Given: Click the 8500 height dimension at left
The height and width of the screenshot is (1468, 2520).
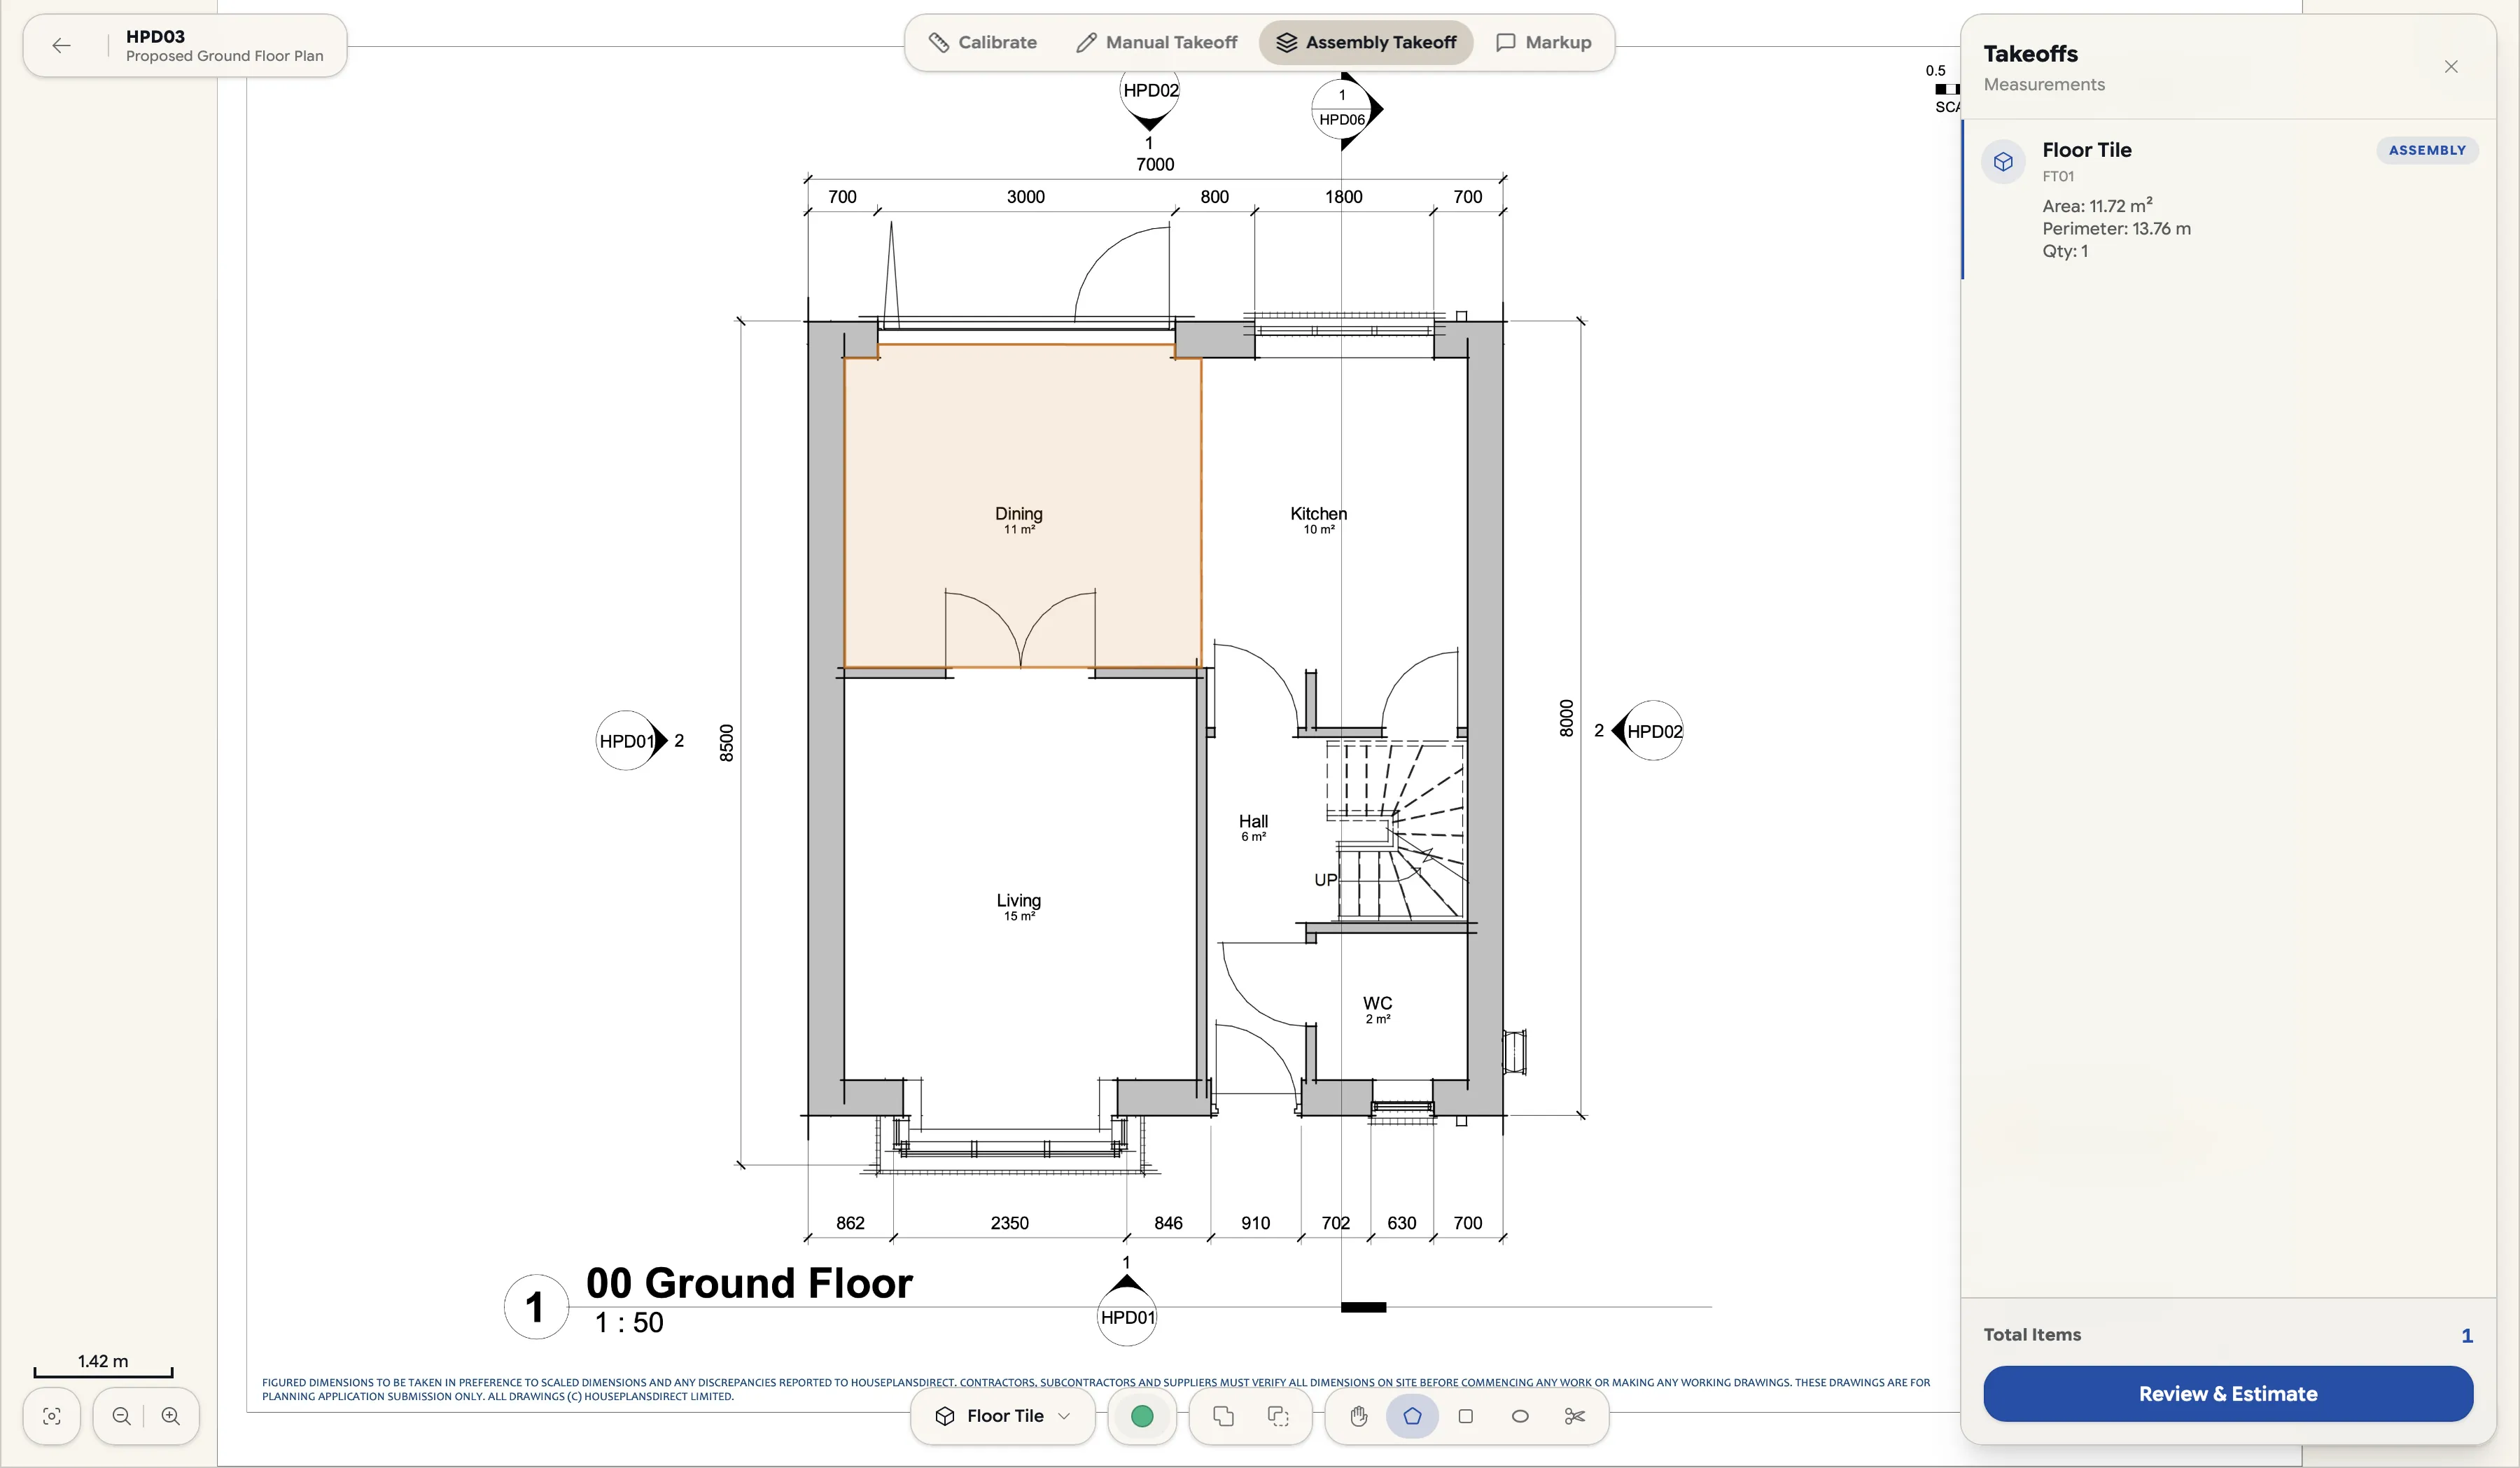Looking at the screenshot, I should [x=727, y=743].
